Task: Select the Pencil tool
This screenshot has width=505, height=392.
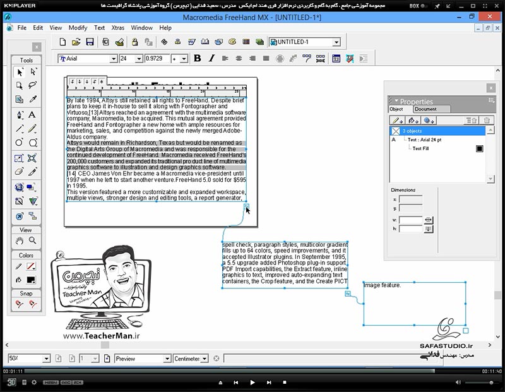Action: [x=32, y=129]
